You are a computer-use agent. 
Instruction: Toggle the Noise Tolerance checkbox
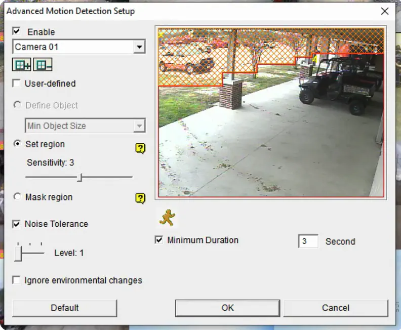coord(16,224)
